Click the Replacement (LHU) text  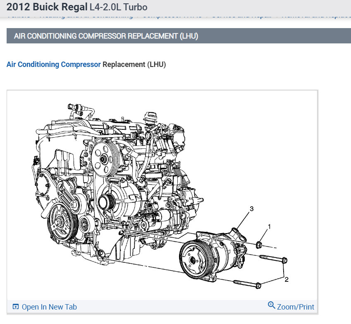point(134,64)
